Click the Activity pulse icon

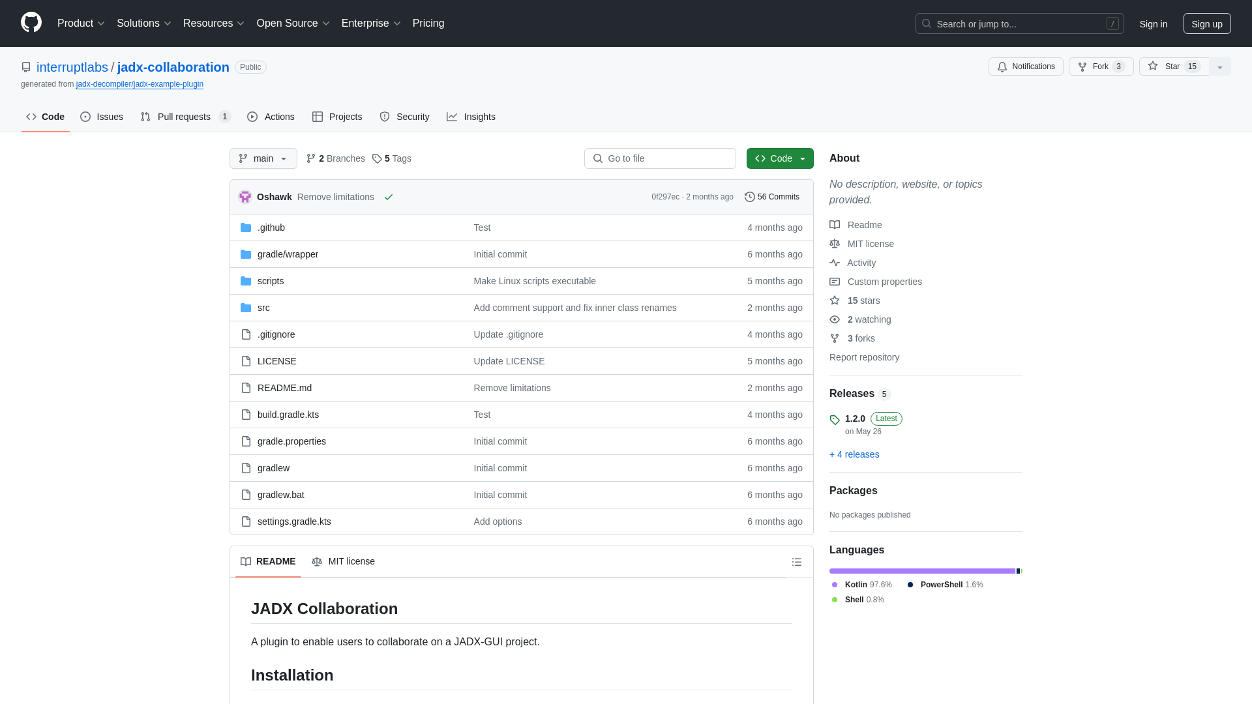tap(835, 263)
